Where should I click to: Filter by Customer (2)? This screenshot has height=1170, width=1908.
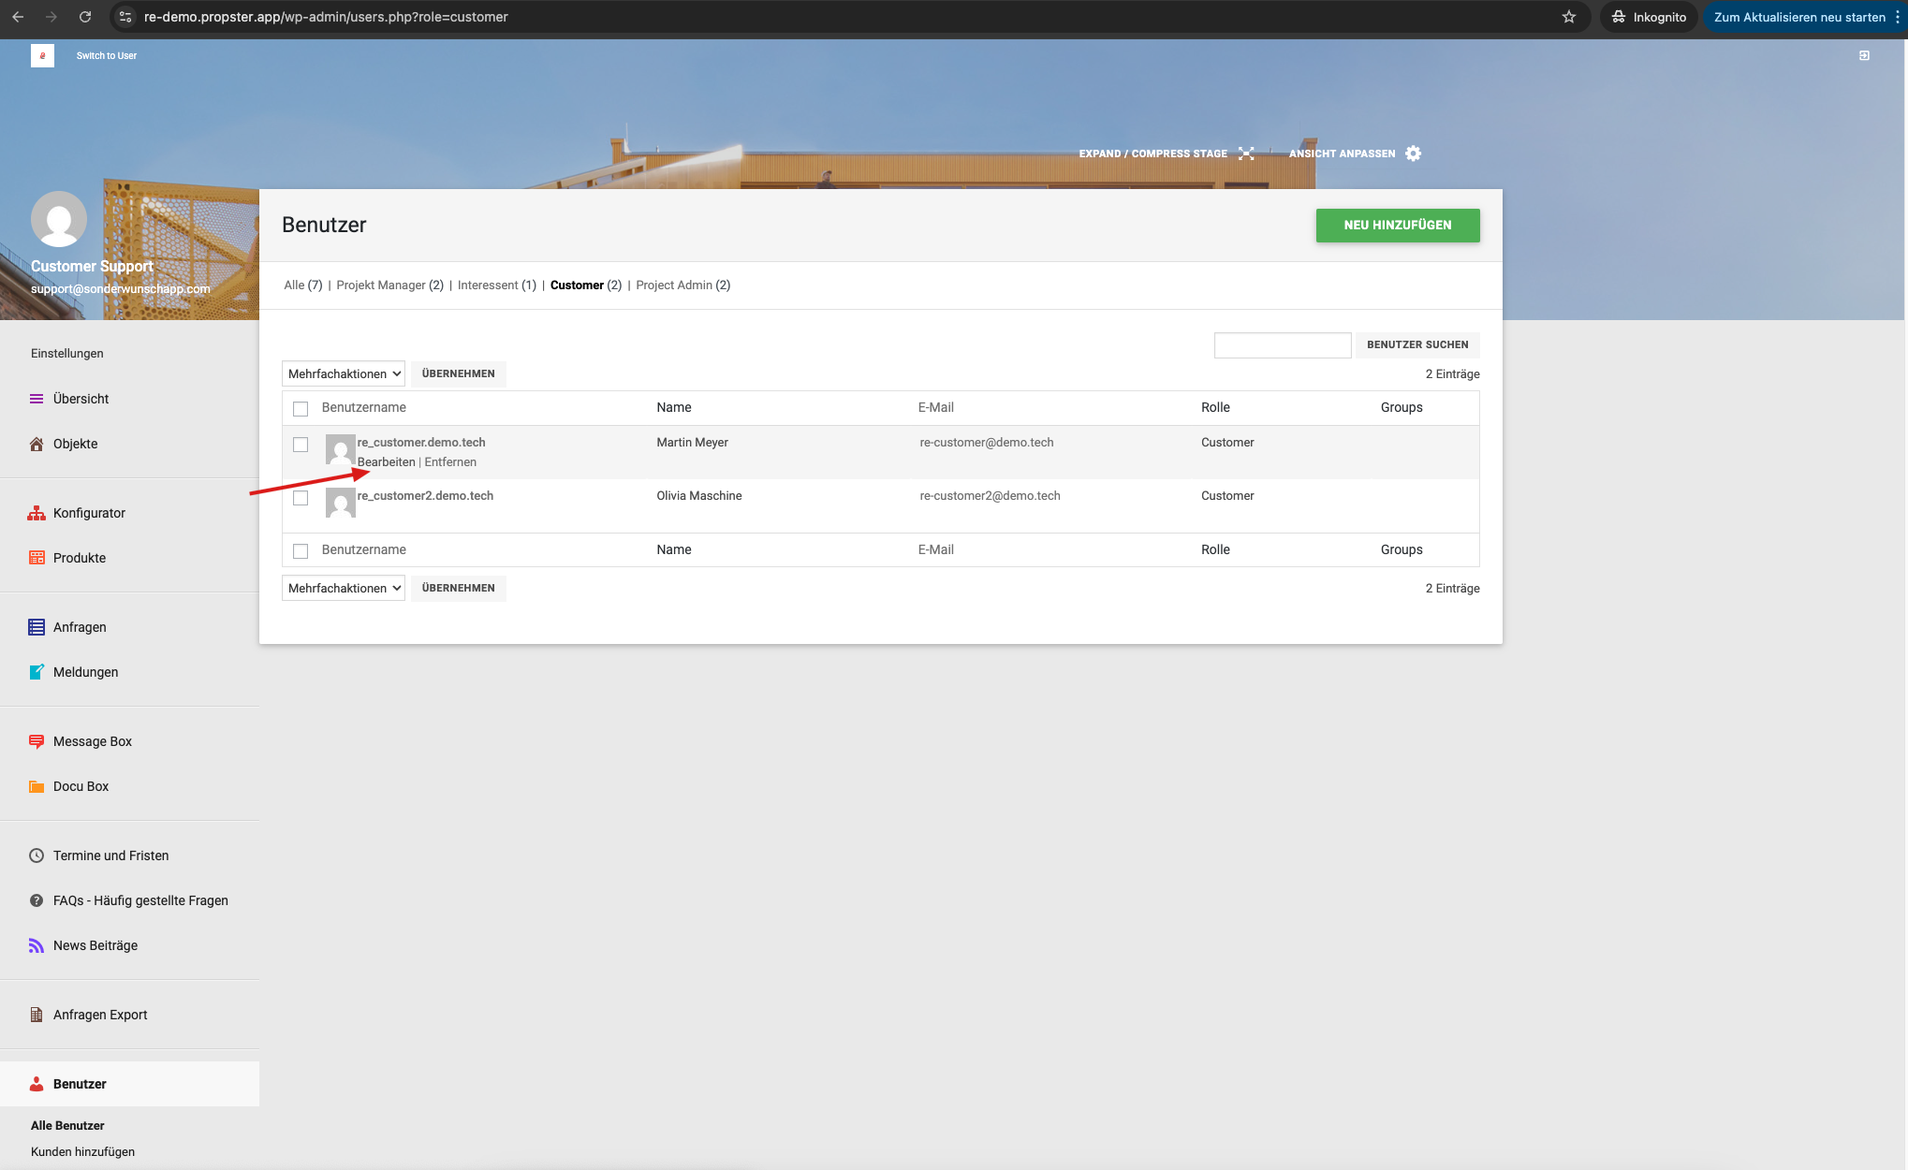(x=586, y=285)
